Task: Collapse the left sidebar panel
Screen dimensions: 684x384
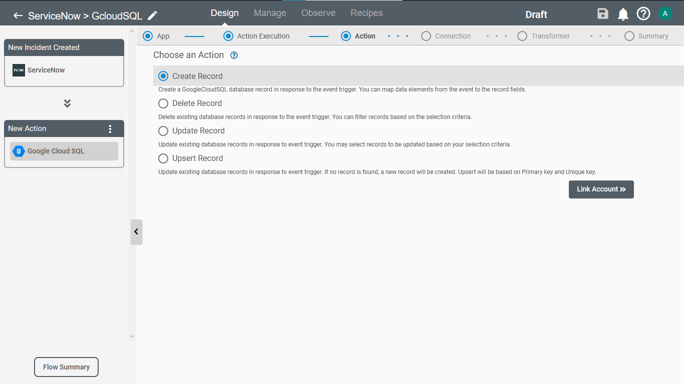Action: tap(136, 232)
